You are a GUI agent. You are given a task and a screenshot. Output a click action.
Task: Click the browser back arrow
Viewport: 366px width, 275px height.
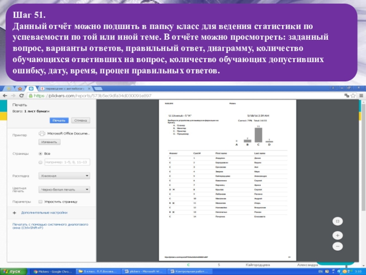click(x=5, y=96)
